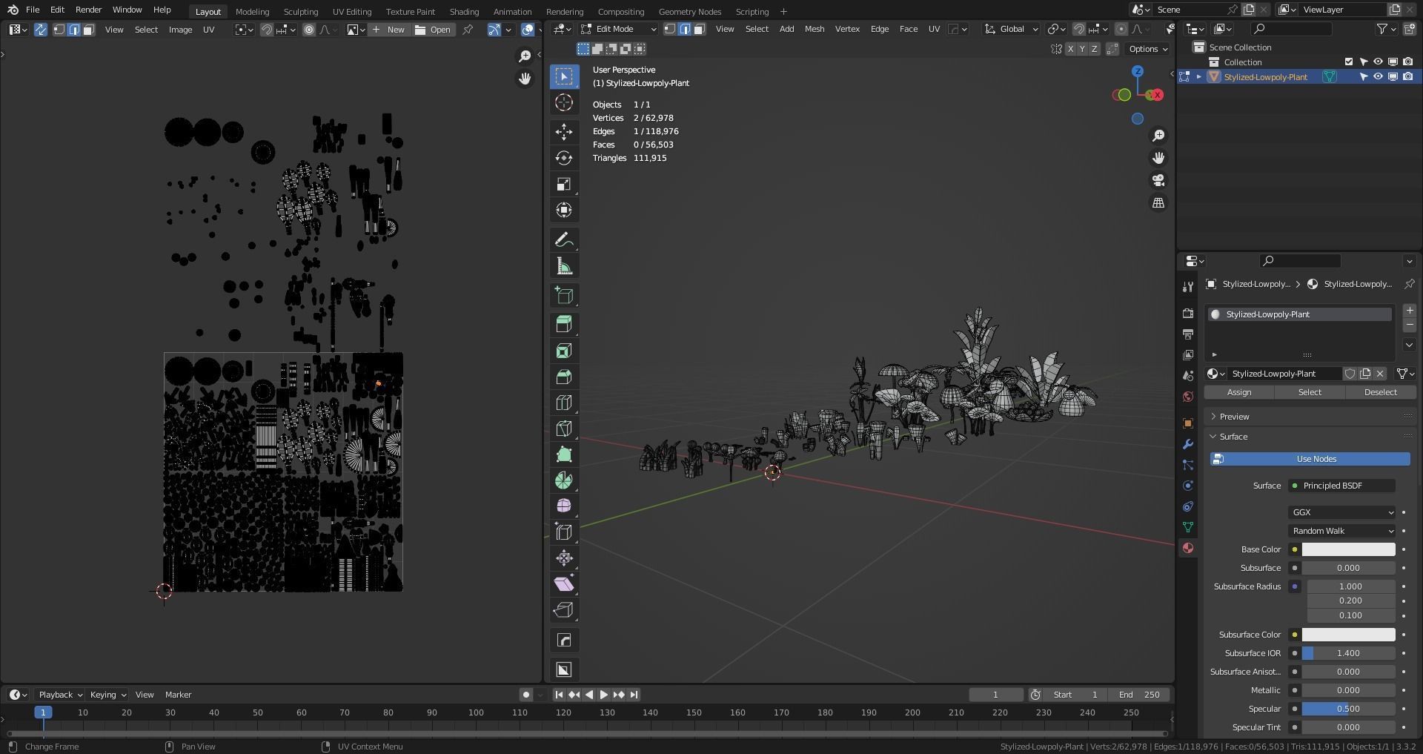Pick the Annotate pencil tool

pyautogui.click(x=564, y=240)
